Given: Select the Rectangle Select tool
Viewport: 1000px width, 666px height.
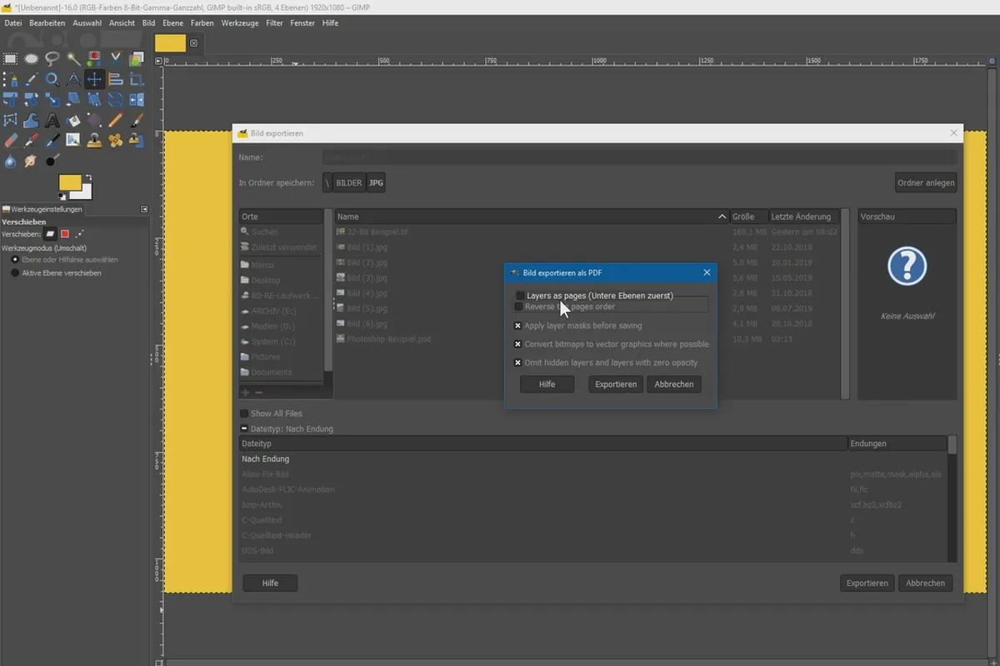Looking at the screenshot, I should (11, 58).
